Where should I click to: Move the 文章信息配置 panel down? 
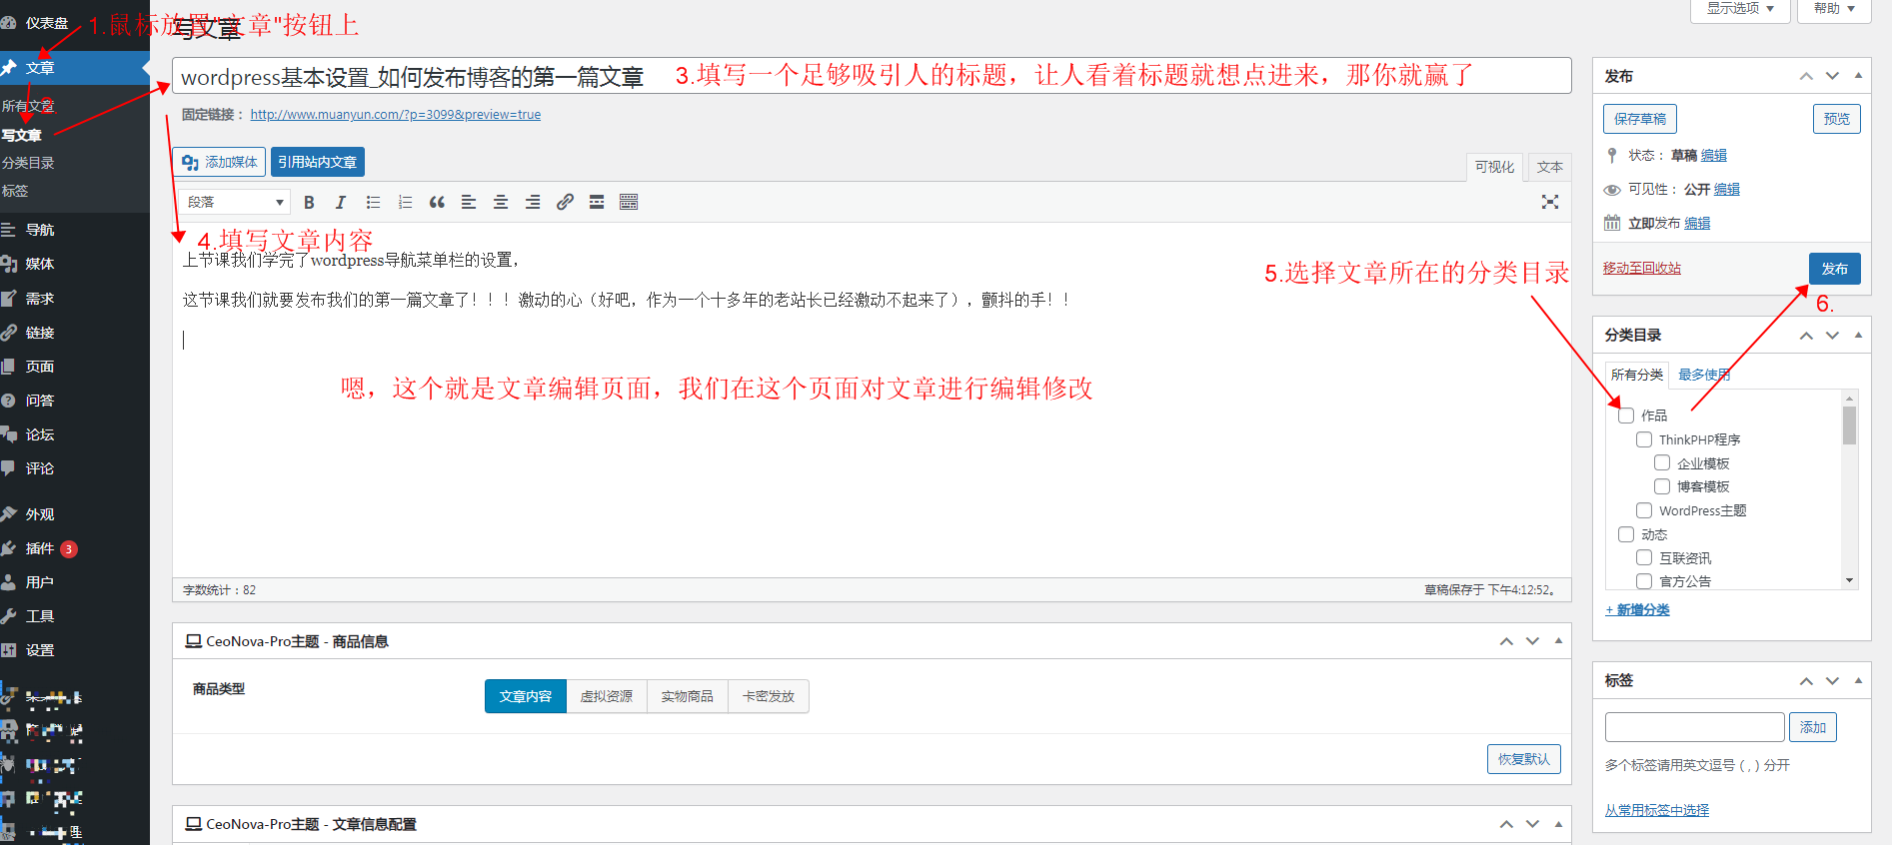(1532, 824)
